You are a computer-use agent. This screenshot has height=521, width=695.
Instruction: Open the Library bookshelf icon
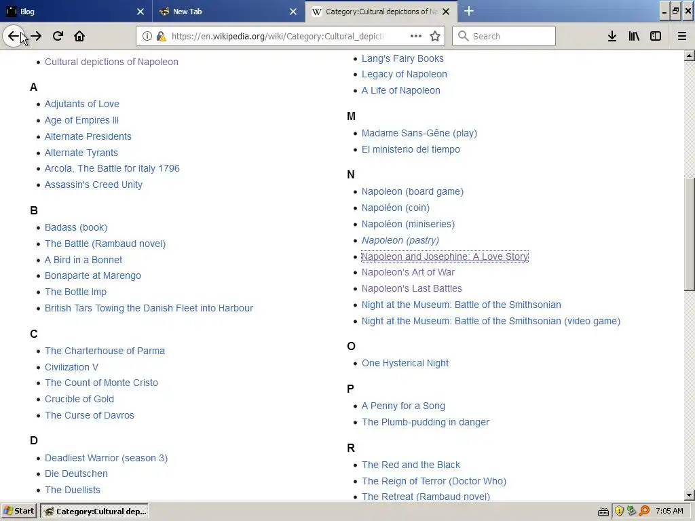[634, 36]
